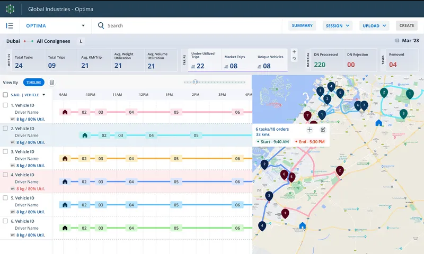Click the timeline zoom slider handle

195,82
